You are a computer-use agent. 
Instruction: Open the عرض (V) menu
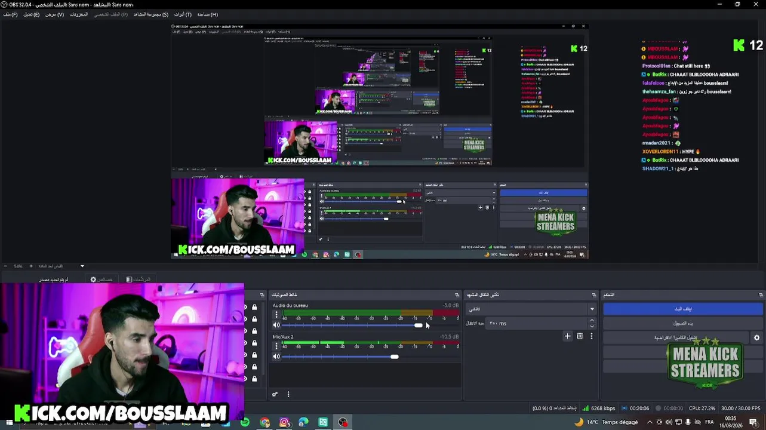click(54, 14)
